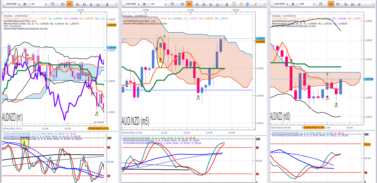
Task: Select the cursor pointer tool on the m1 toolbar
Action: pos(91,4)
